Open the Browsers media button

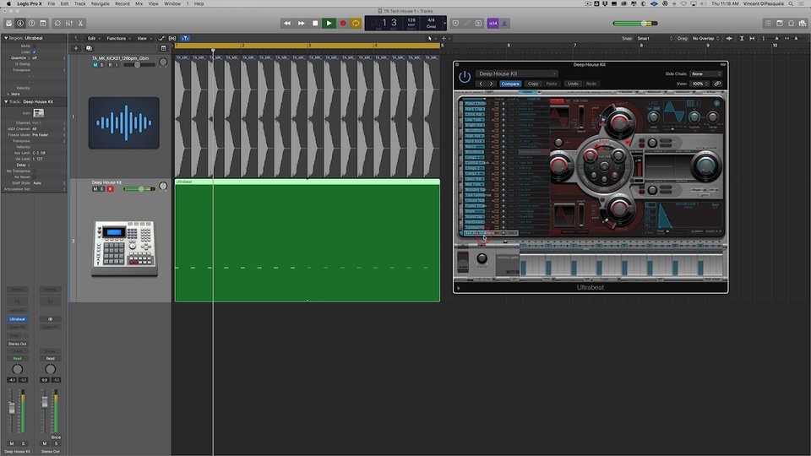(x=803, y=24)
